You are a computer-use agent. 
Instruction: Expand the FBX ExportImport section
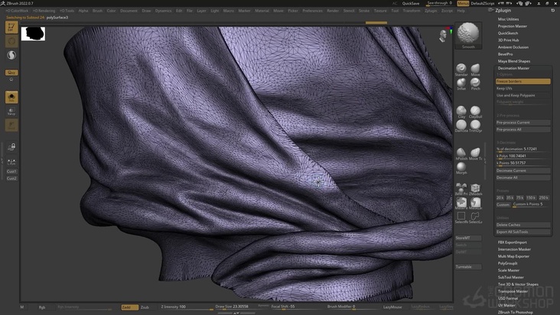point(513,242)
